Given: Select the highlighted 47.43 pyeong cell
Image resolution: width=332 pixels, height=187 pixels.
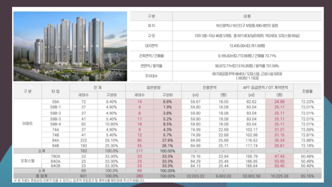Looking at the screenshot, I should coord(279,157).
